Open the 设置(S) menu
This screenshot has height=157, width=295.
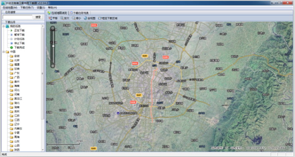pos(41,8)
